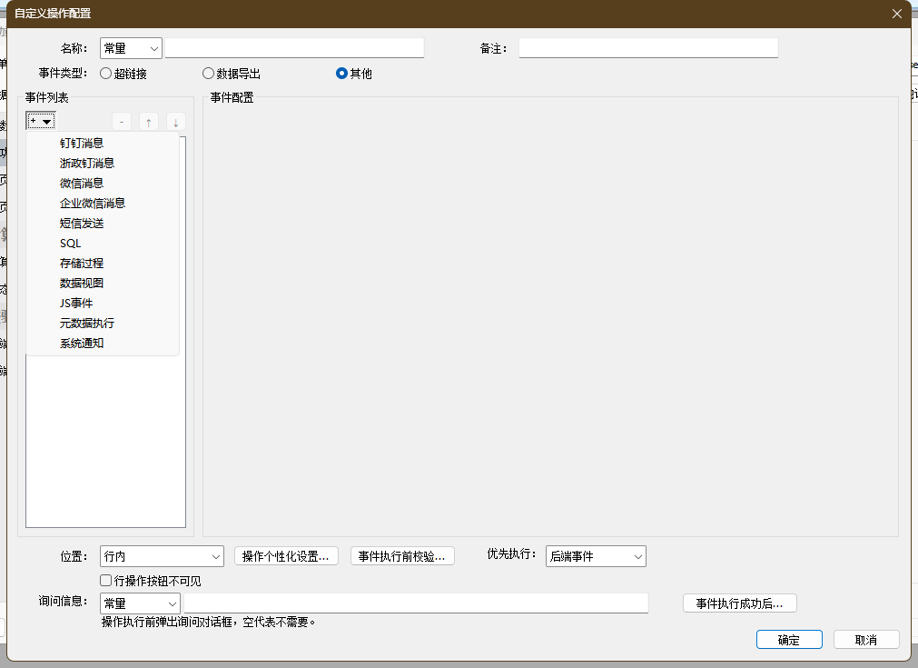
Task: Click the 事件执行前校验 button
Action: pyautogui.click(x=401, y=556)
